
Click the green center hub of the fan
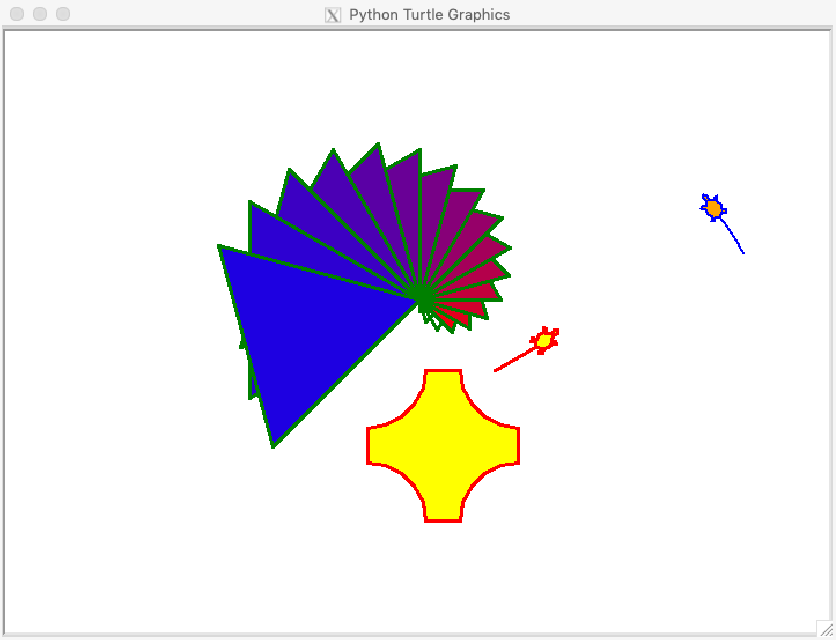coord(421,296)
